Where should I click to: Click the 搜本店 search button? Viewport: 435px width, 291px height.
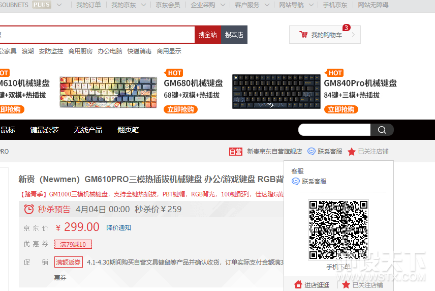234,35
